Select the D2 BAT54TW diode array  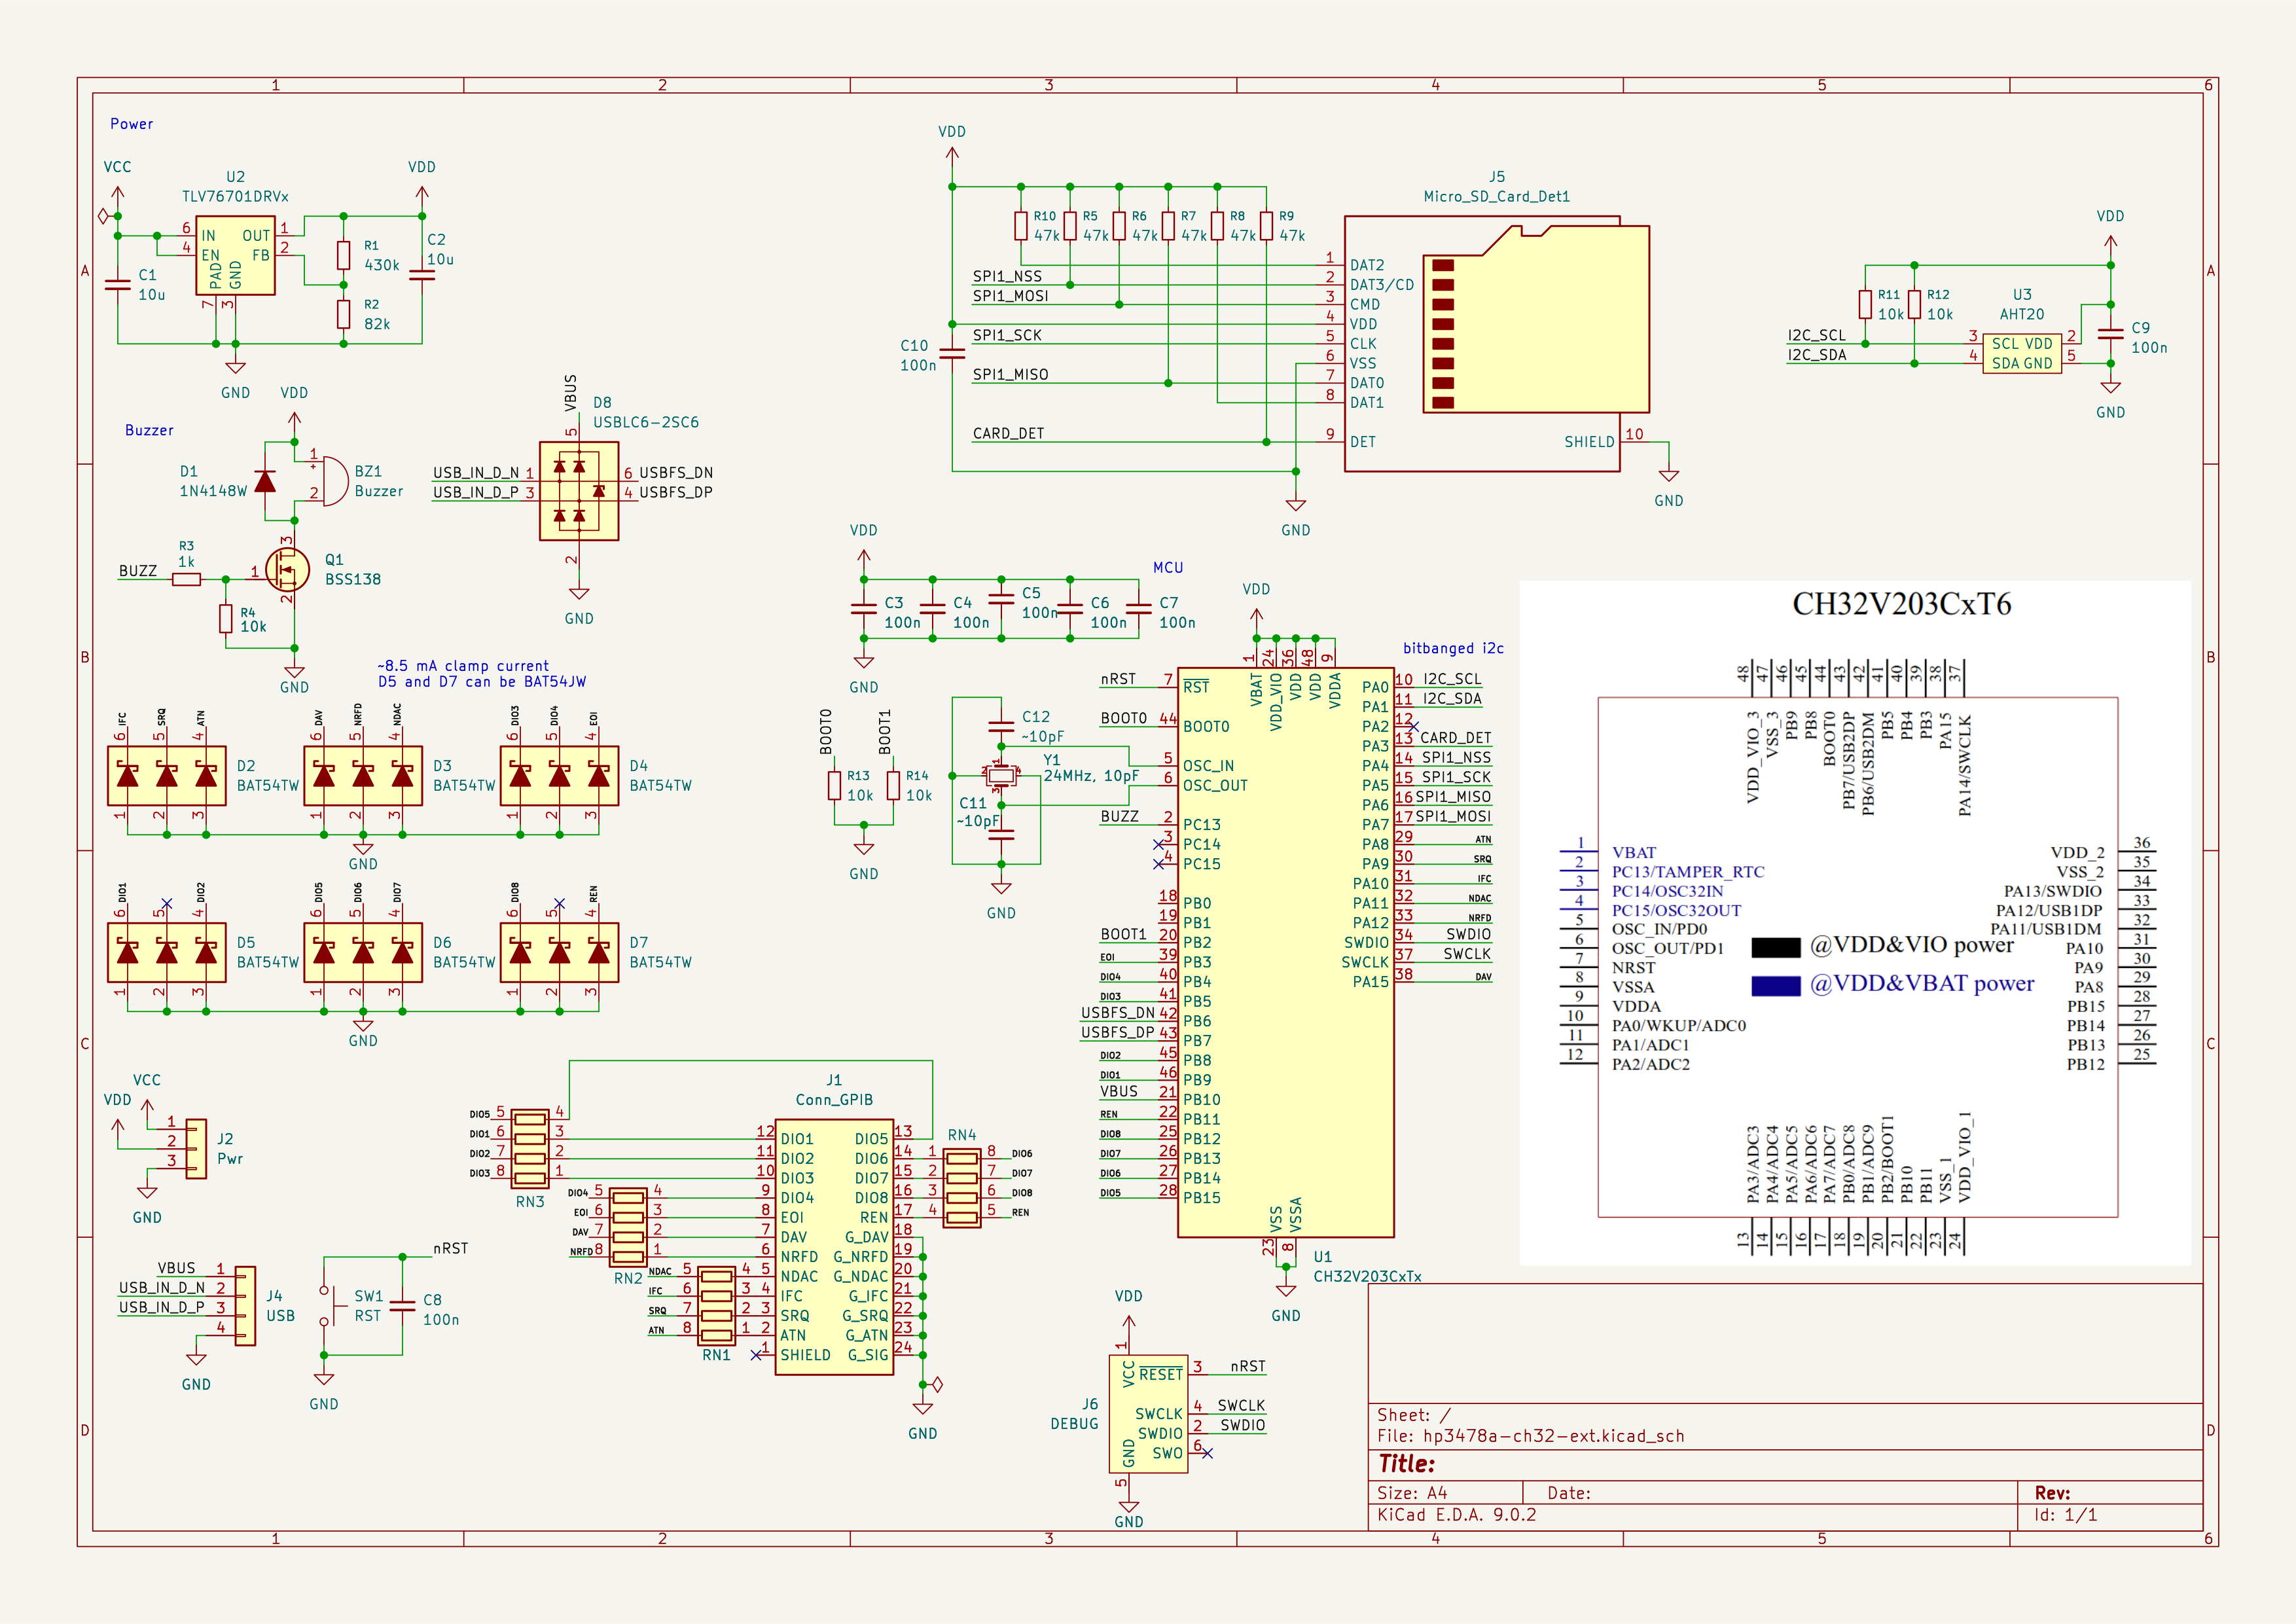coord(167,776)
